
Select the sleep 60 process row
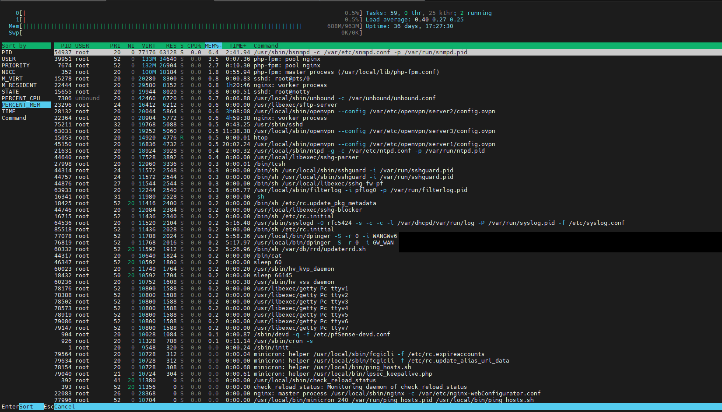tap(388, 262)
